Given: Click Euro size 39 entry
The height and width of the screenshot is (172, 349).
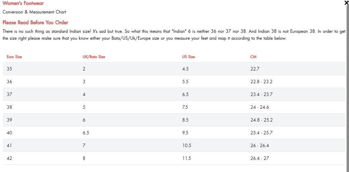Looking at the screenshot, I should [x=9, y=120].
